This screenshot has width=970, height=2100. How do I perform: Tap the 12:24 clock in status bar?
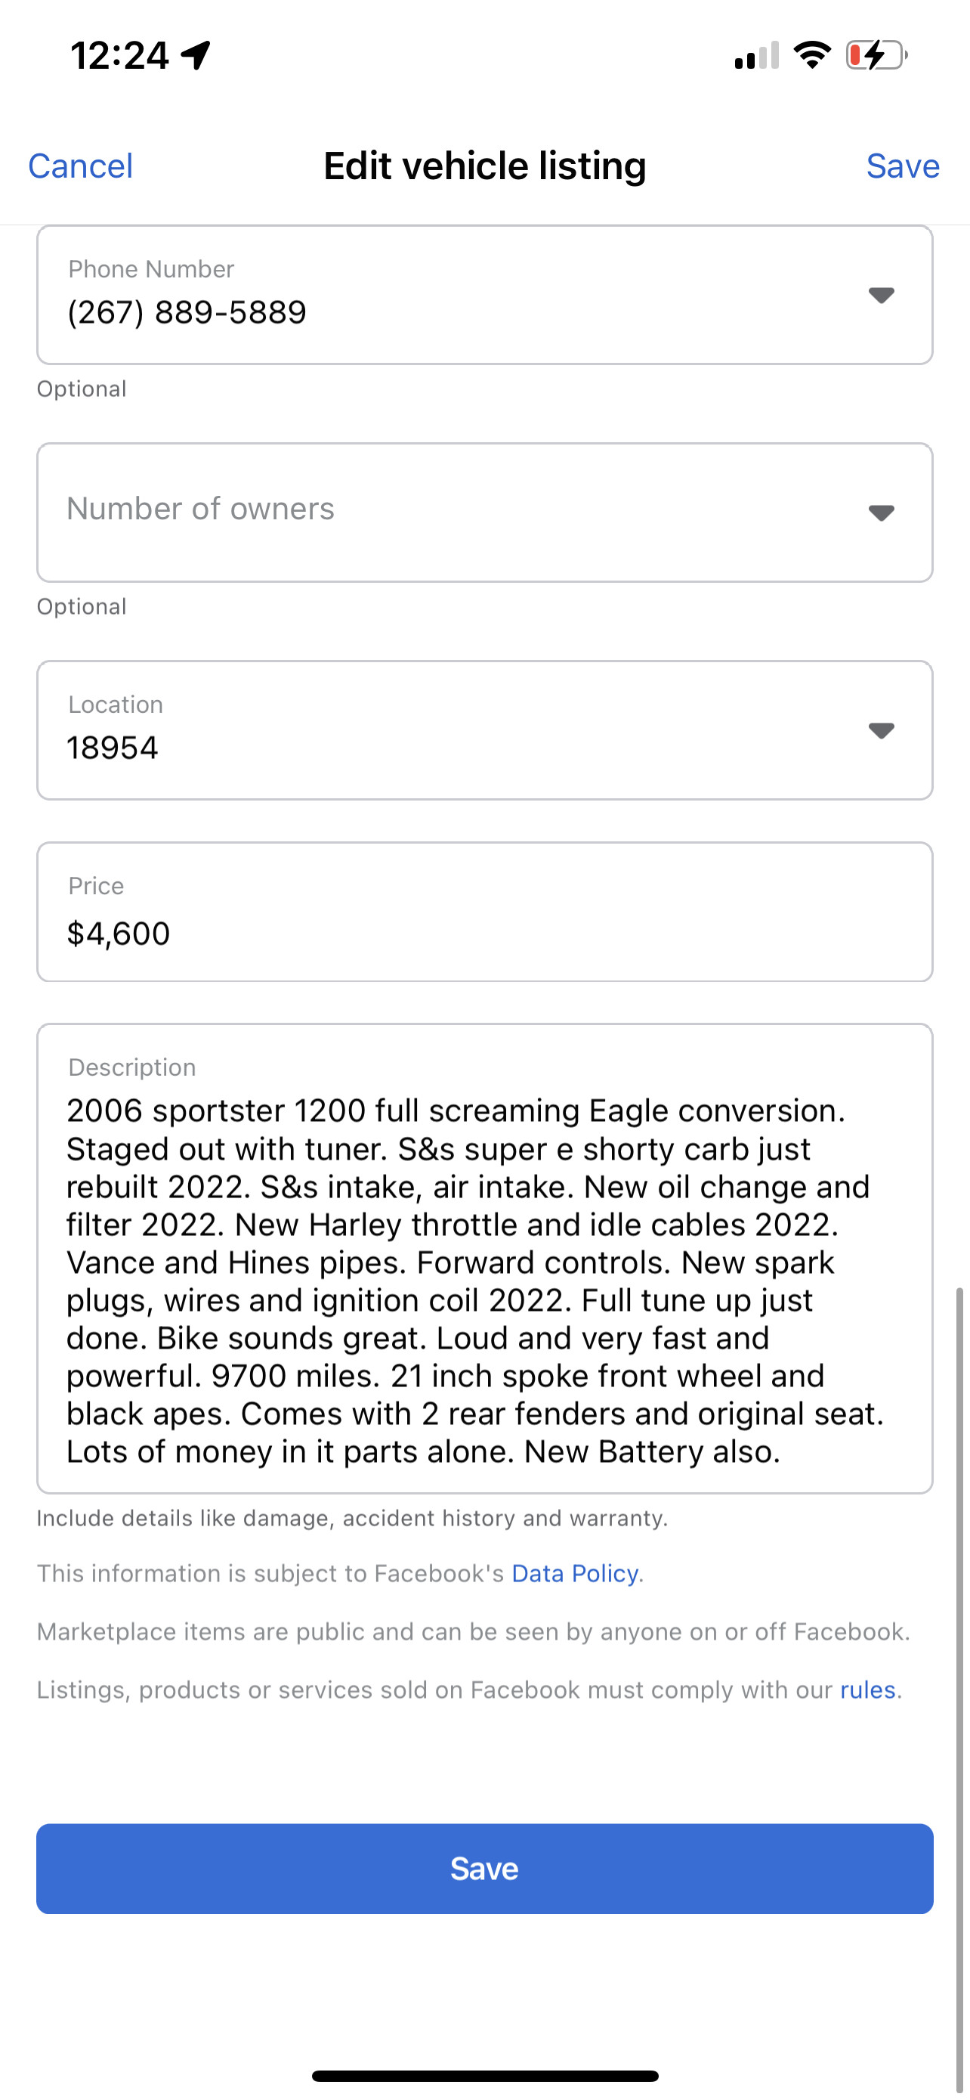[x=119, y=55]
